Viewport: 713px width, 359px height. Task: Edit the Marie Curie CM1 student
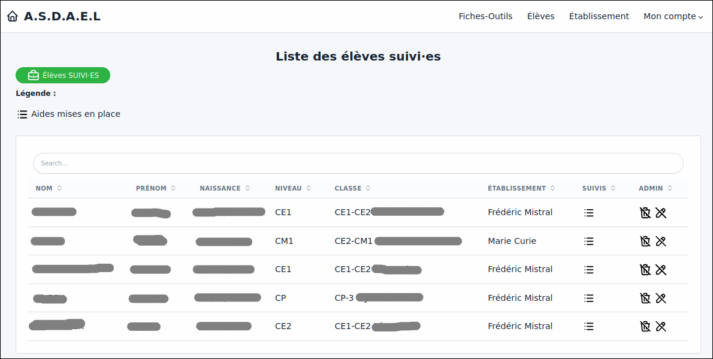661,241
